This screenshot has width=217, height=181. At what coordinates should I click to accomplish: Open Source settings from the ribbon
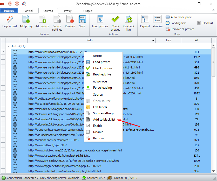(x=57, y=23)
